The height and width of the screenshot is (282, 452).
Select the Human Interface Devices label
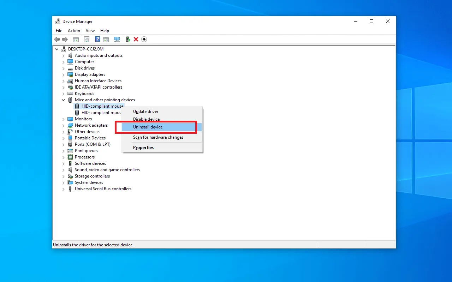click(x=98, y=81)
